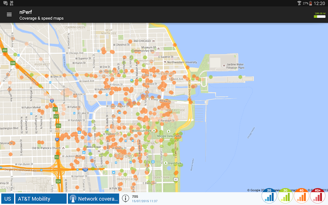
Task: Tap the Northwestern University map marker
Action: tap(165, 62)
